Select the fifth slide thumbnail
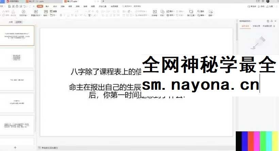279x151 pixels. (x=17, y=125)
